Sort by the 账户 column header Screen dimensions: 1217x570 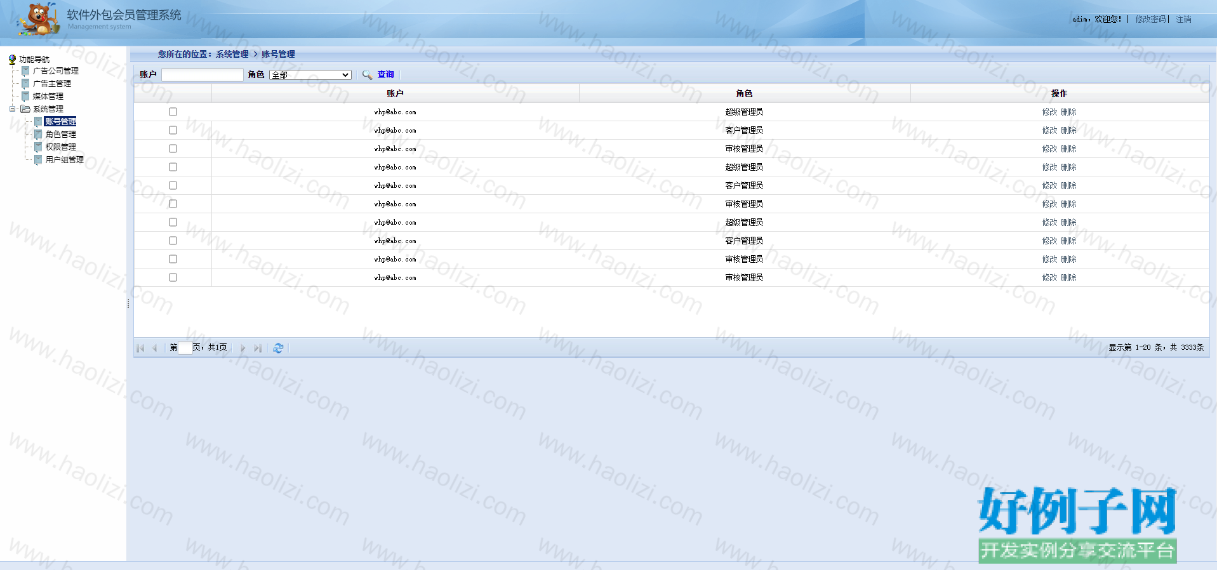(395, 93)
